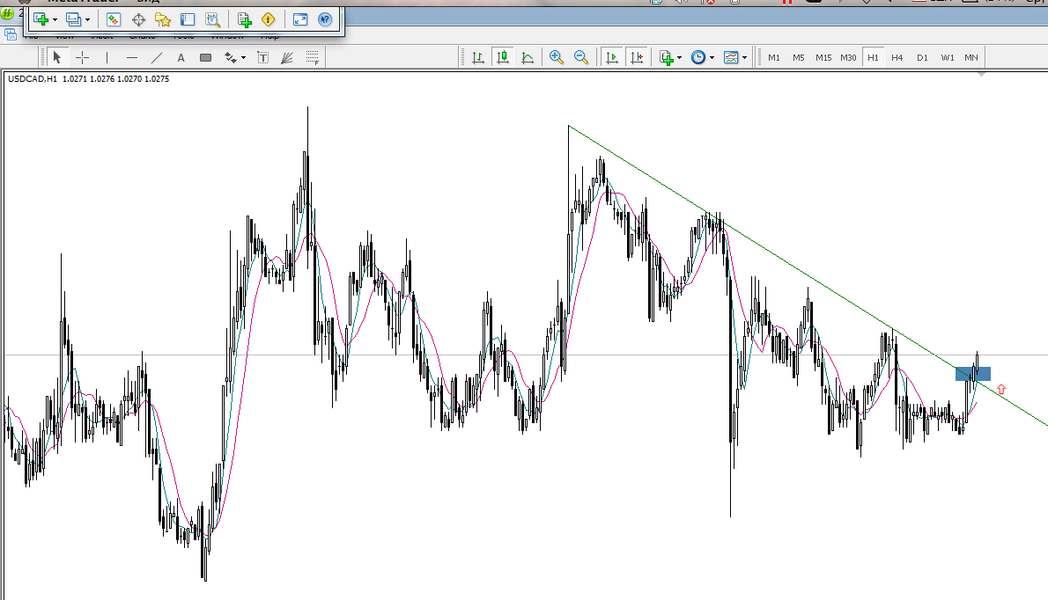Select the Fibonacci Retracement tool
The height and width of the screenshot is (600, 1048).
(312, 57)
